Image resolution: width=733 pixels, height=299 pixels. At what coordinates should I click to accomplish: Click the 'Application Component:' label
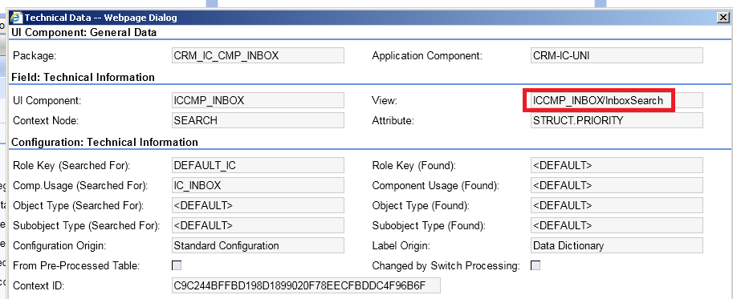pos(427,56)
